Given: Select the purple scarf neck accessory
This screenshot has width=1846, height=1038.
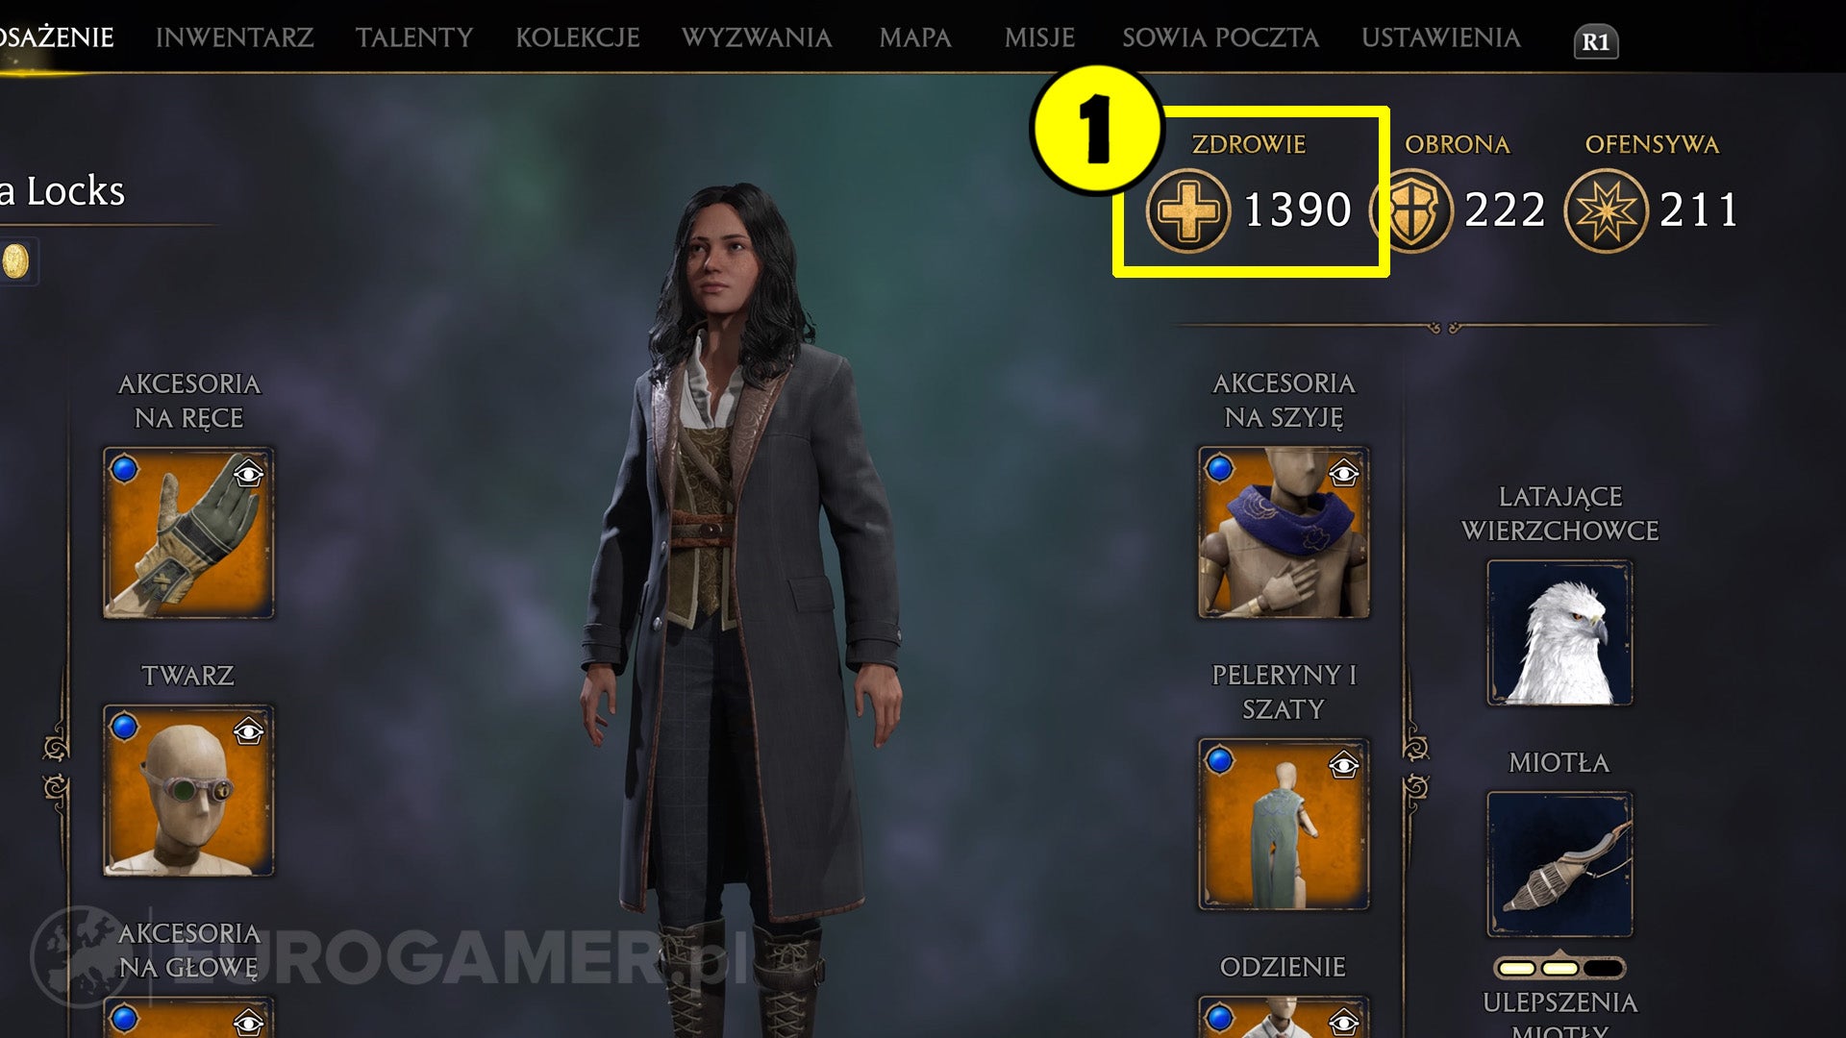Looking at the screenshot, I should [x=1284, y=532].
